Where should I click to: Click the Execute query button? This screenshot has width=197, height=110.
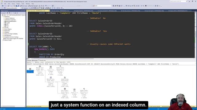tap(25, 8)
